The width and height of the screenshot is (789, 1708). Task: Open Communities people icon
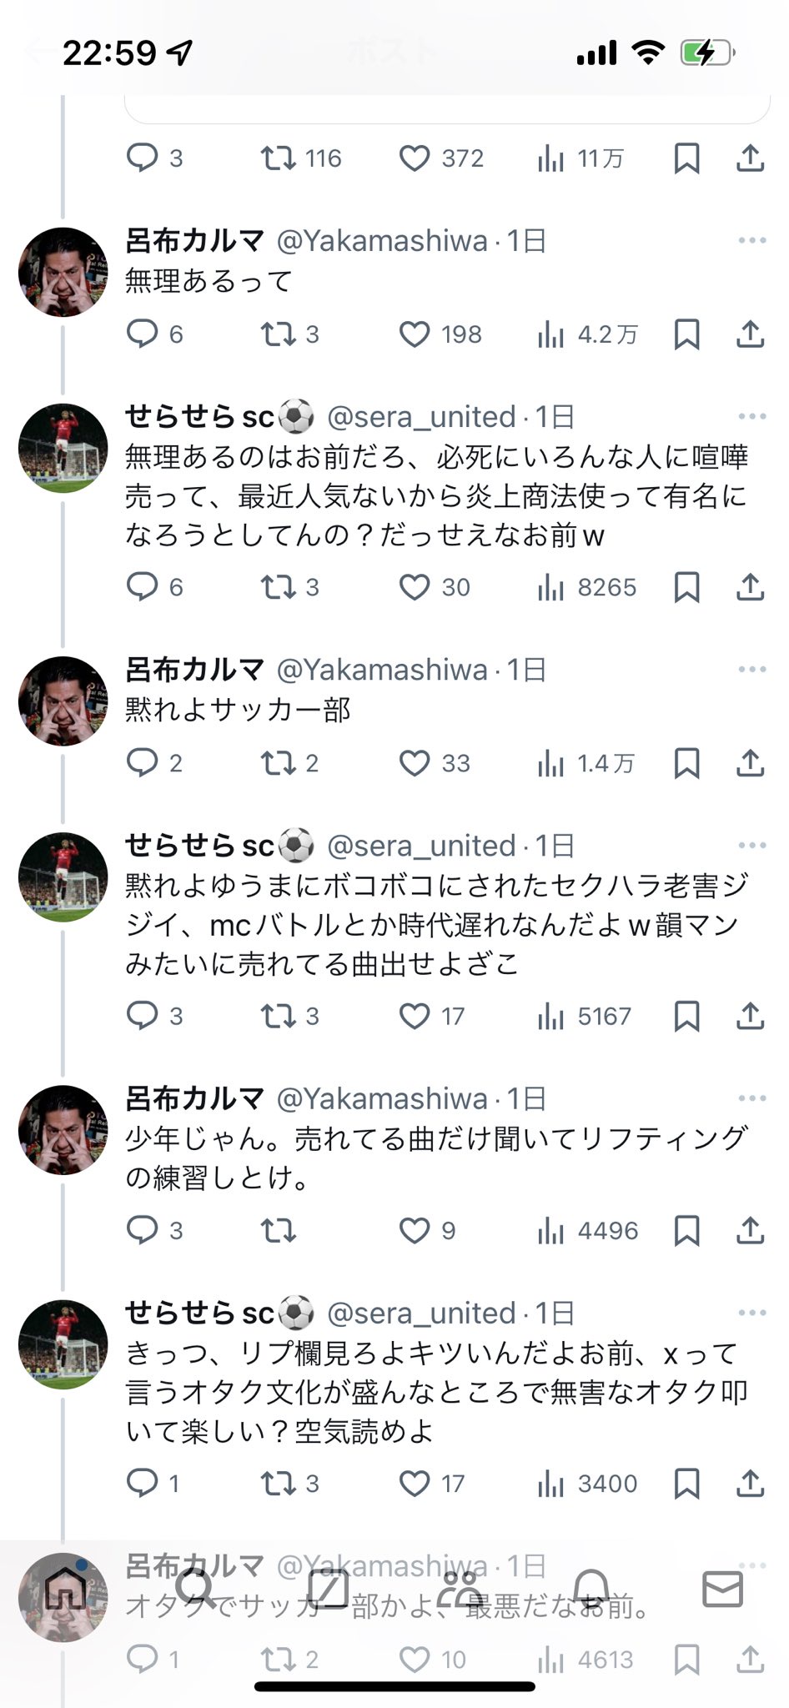pos(460,1590)
